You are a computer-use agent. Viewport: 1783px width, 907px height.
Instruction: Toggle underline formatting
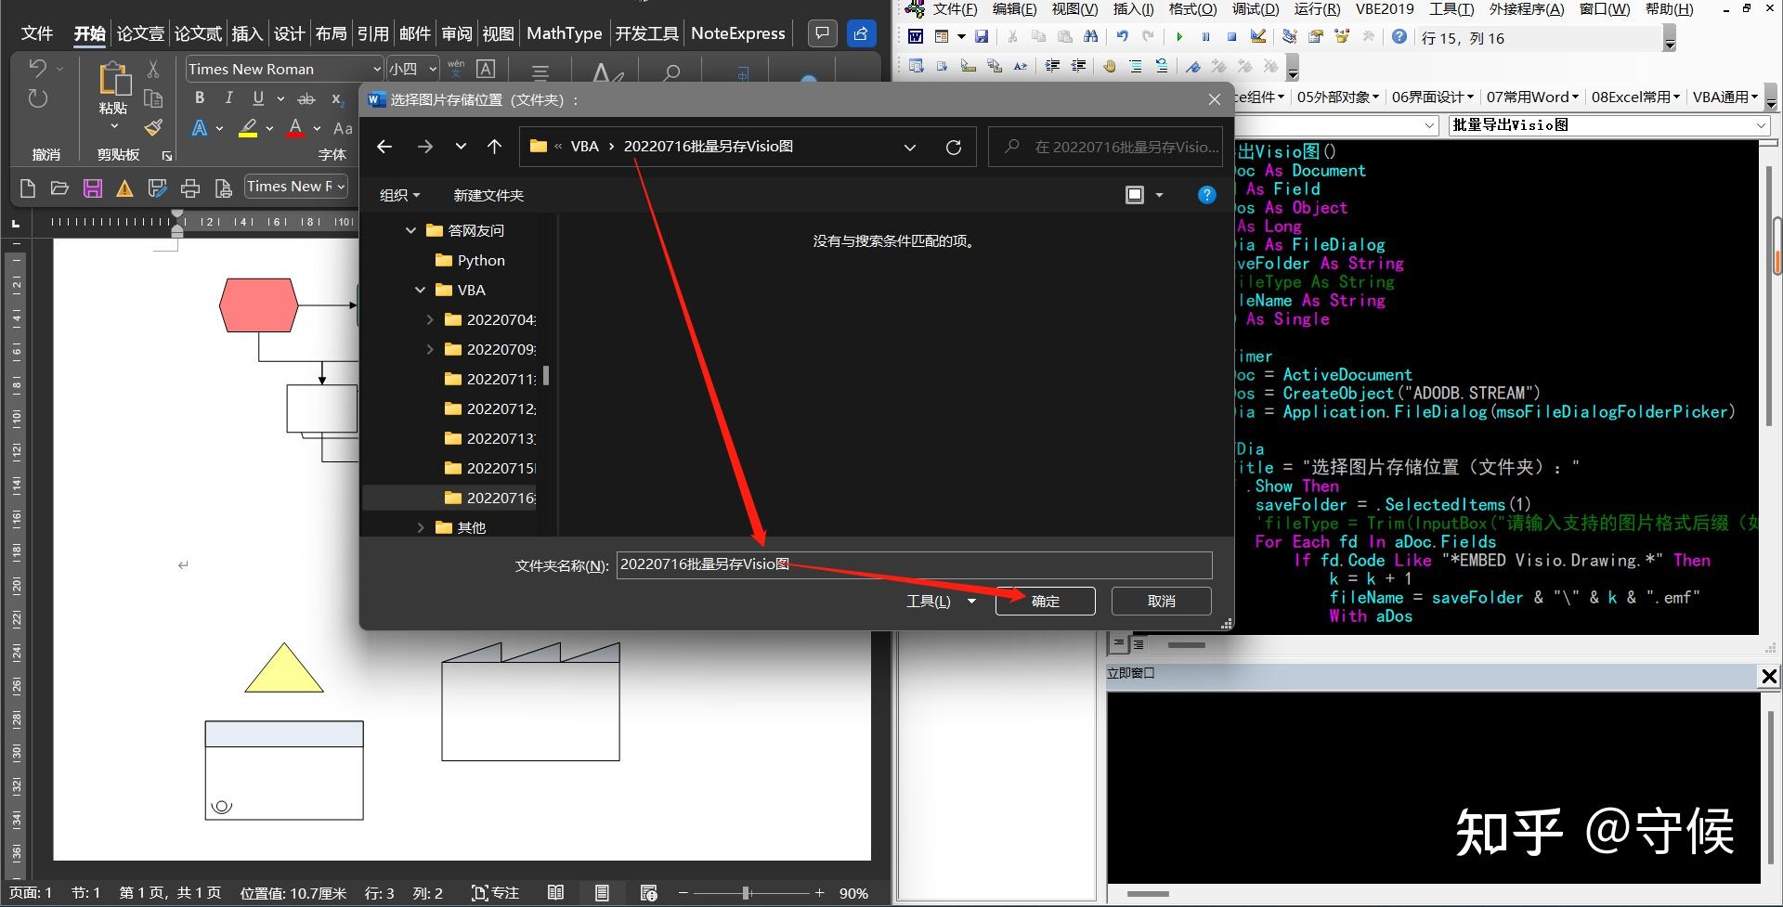258,98
